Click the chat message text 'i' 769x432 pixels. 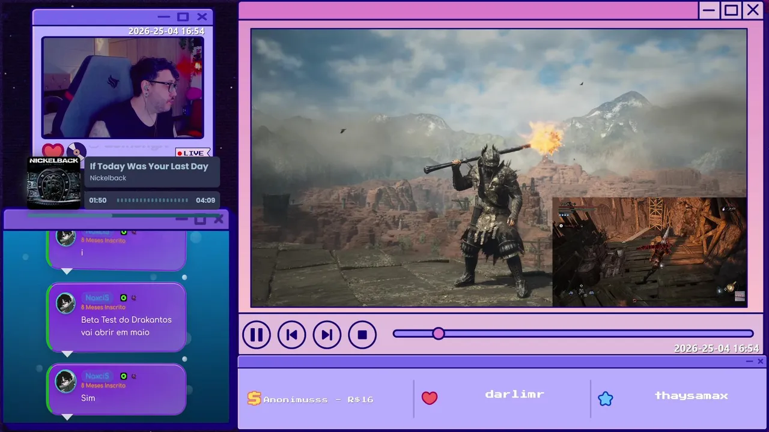(x=82, y=253)
